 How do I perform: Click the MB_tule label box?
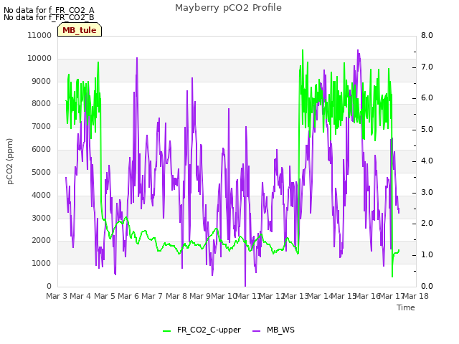click(x=80, y=30)
